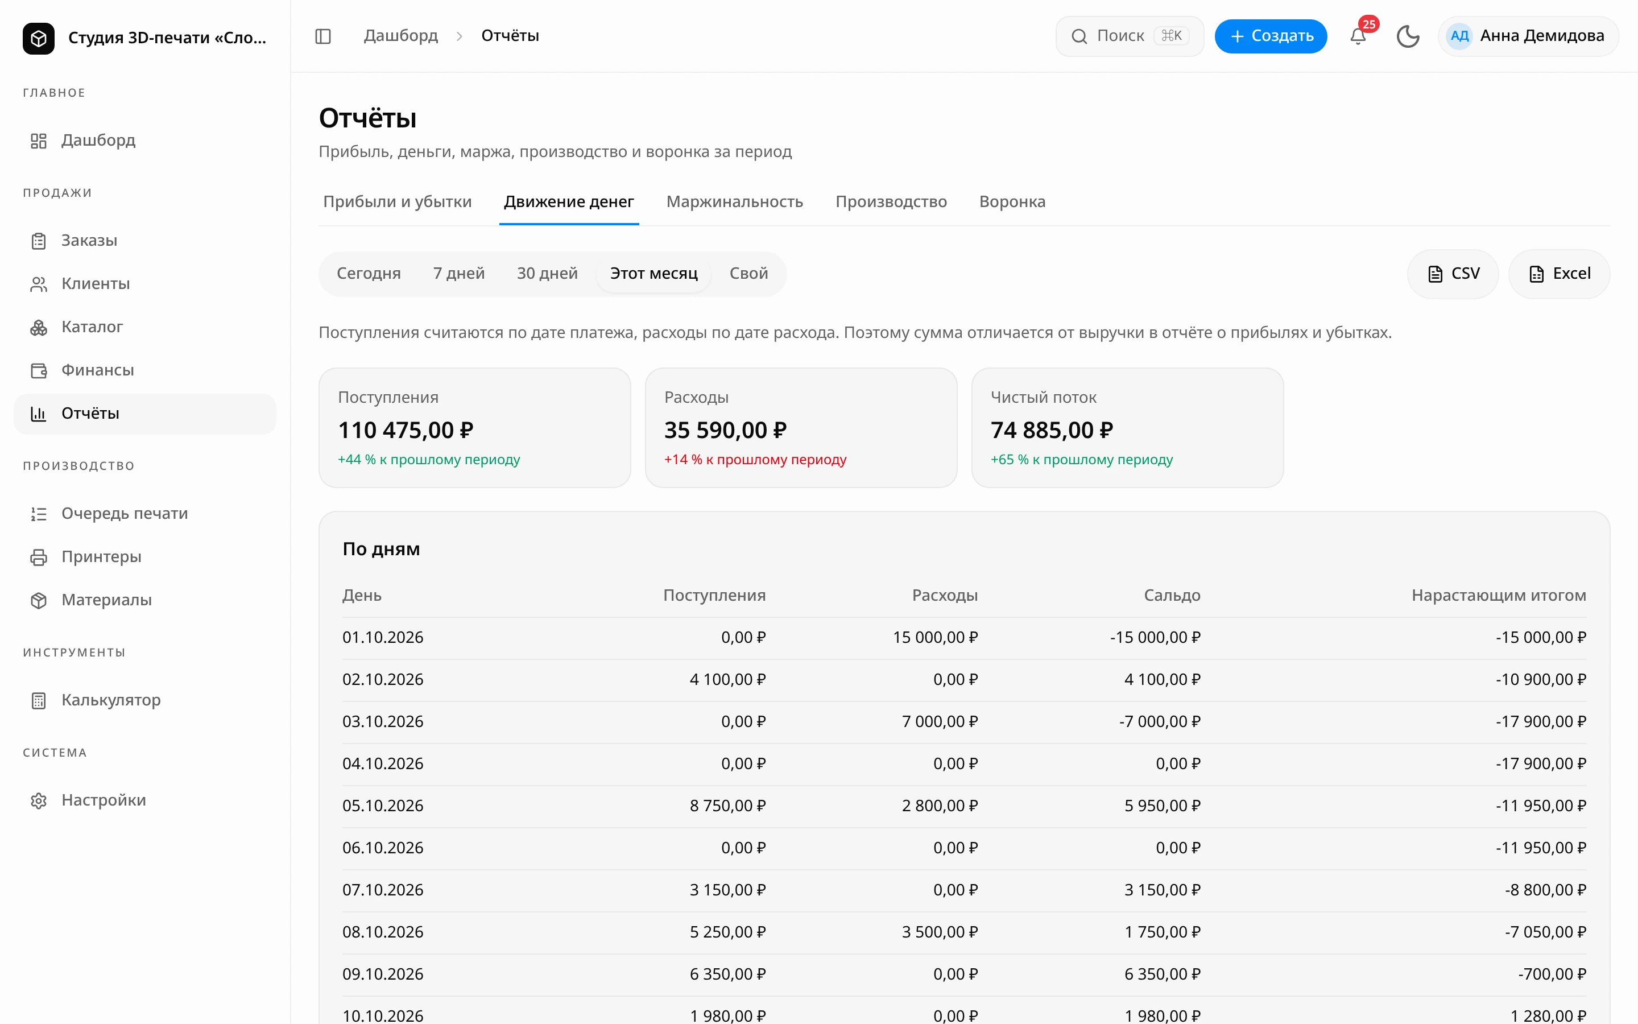Open Очередь печати page
1638x1024 pixels.
[x=145, y=513]
